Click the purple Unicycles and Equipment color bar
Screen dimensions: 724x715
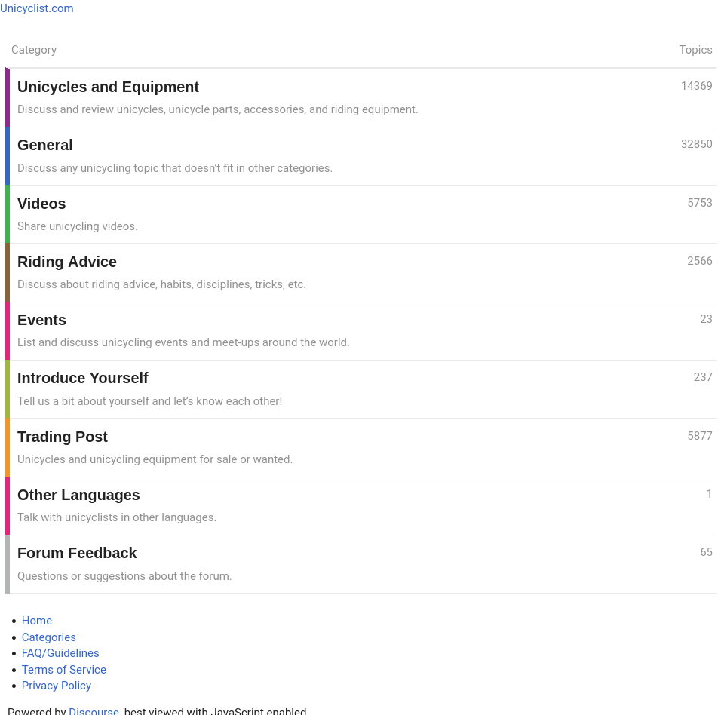pos(8,98)
